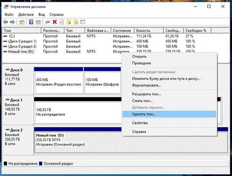Screen dimensions: 232x176
Task: Select the (C:) volume row
Action: point(106,36)
